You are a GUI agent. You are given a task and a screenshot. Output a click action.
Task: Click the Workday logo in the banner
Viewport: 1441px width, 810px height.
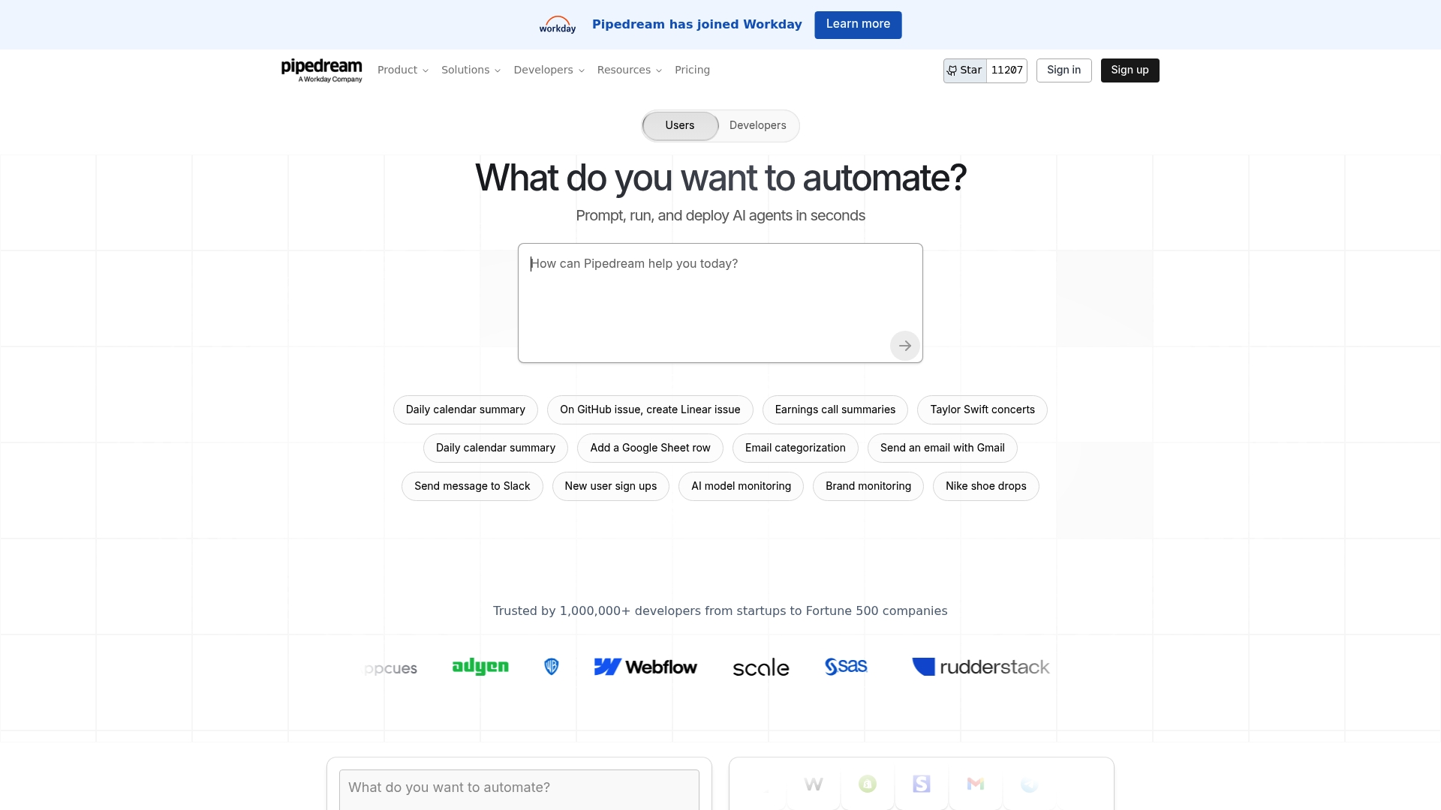point(557,25)
